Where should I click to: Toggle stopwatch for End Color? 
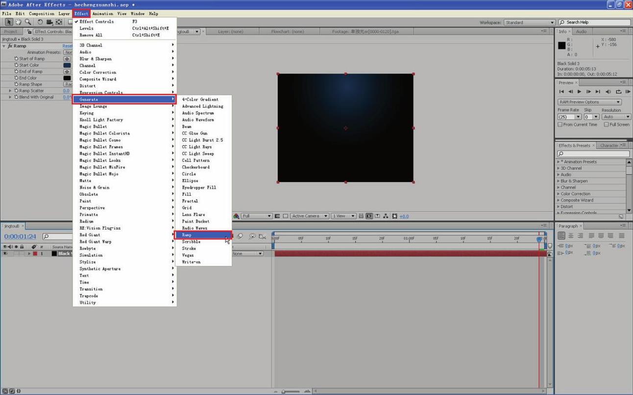(16, 78)
